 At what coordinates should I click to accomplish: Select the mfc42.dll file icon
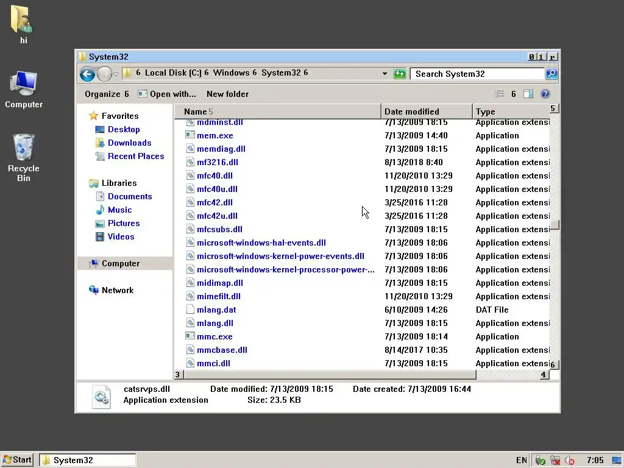(x=190, y=202)
